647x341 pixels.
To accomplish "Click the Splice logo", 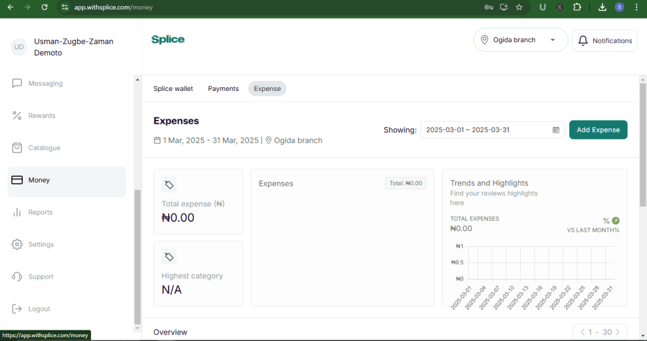I will [x=168, y=40].
